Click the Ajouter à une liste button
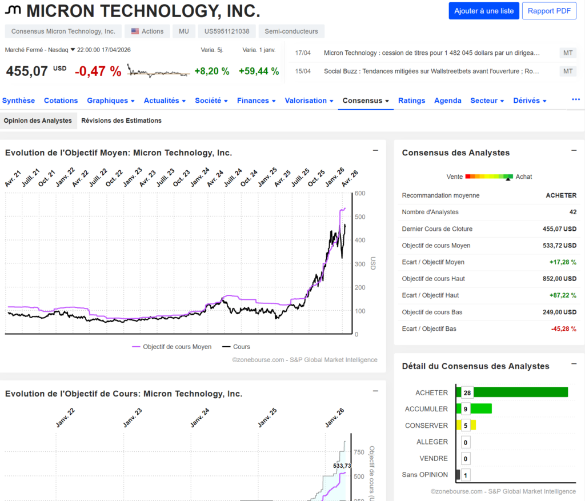Screen dimensions: 585x501 tap(484, 11)
